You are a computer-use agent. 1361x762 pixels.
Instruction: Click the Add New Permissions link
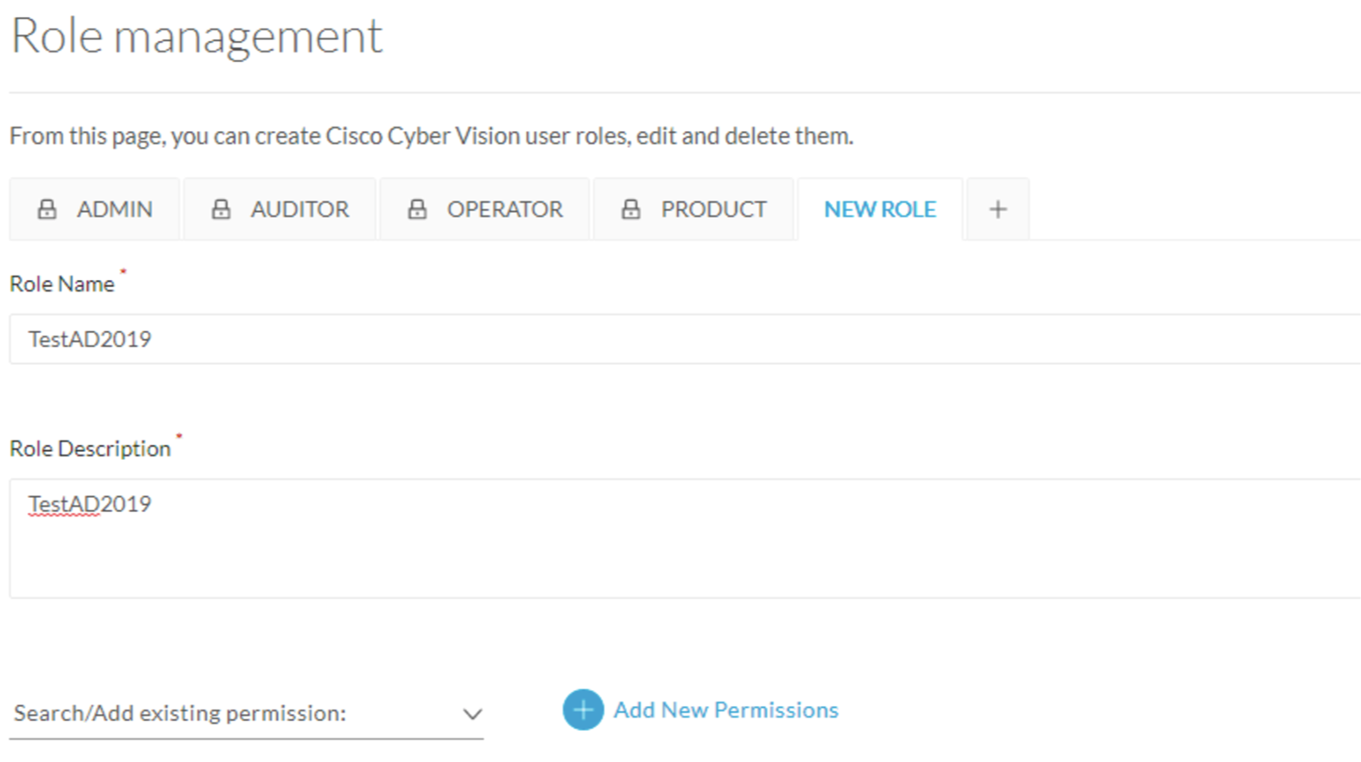tap(726, 710)
